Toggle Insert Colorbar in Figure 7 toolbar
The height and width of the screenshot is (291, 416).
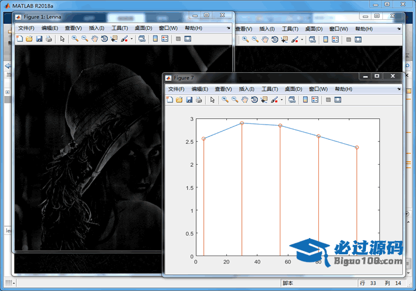pos(305,100)
